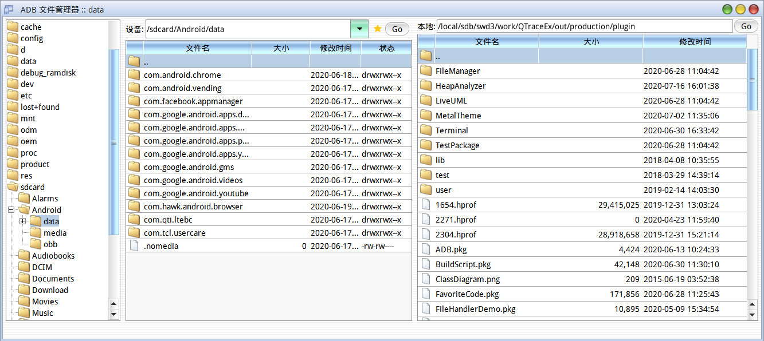This screenshot has width=764, height=341.
Task: Sort local list by 修改时间 header
Action: click(x=695, y=42)
